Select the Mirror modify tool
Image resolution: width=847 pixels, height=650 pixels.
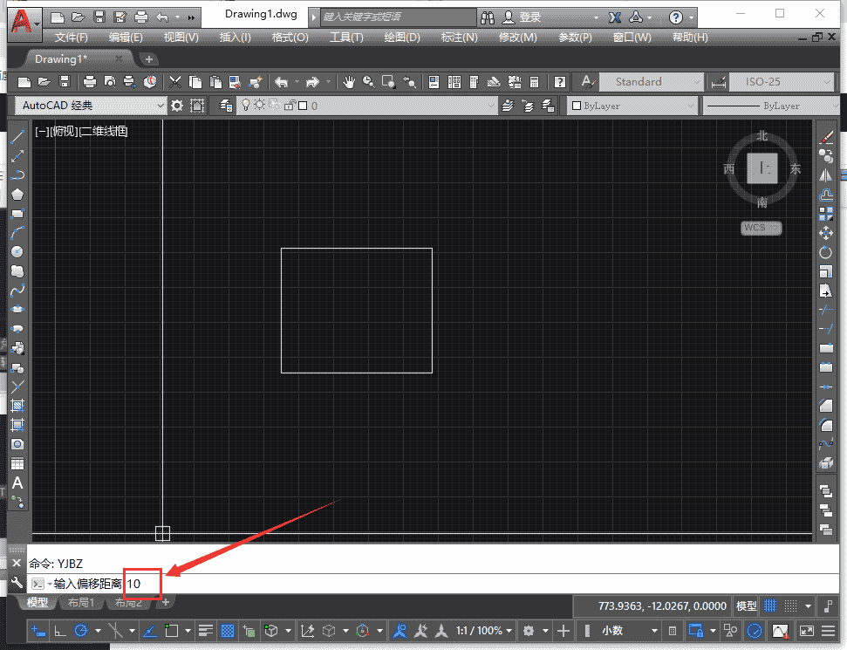(826, 175)
